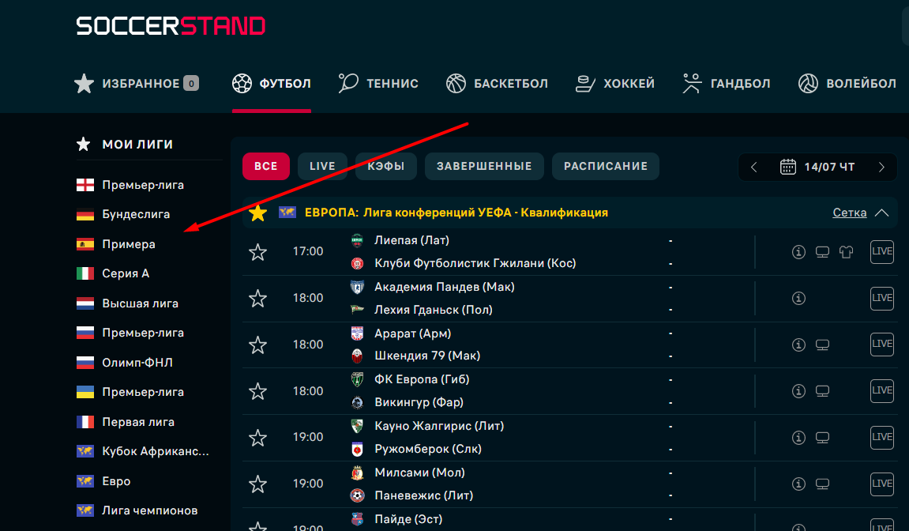
Task: Open Серия А in my leagues
Action: (113, 273)
